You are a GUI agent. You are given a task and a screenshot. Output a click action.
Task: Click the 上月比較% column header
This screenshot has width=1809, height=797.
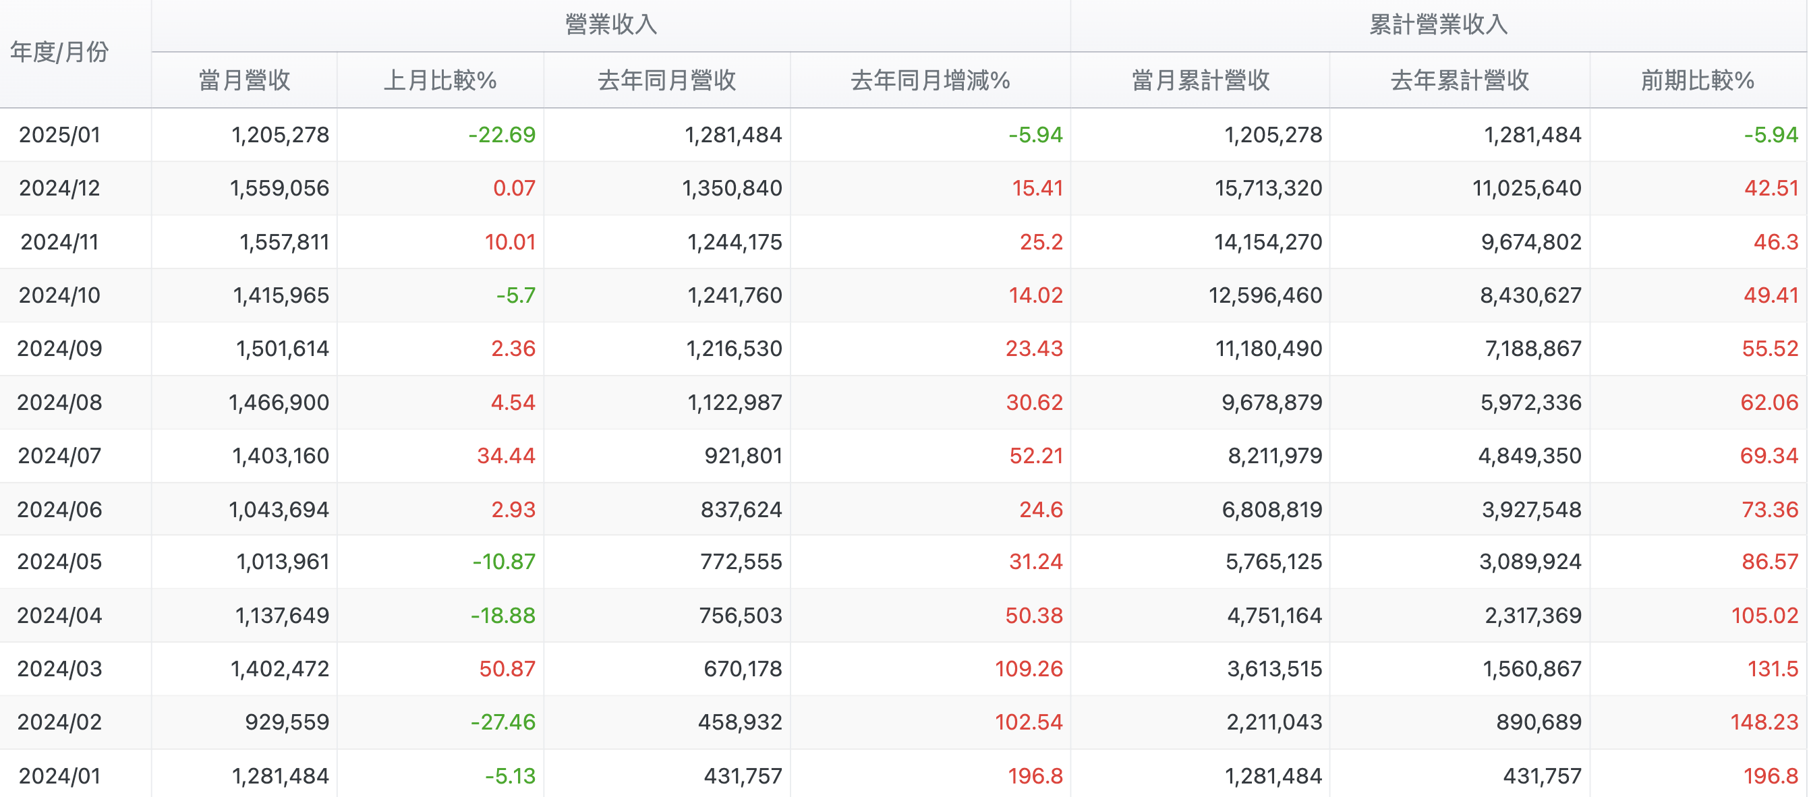pyautogui.click(x=440, y=80)
